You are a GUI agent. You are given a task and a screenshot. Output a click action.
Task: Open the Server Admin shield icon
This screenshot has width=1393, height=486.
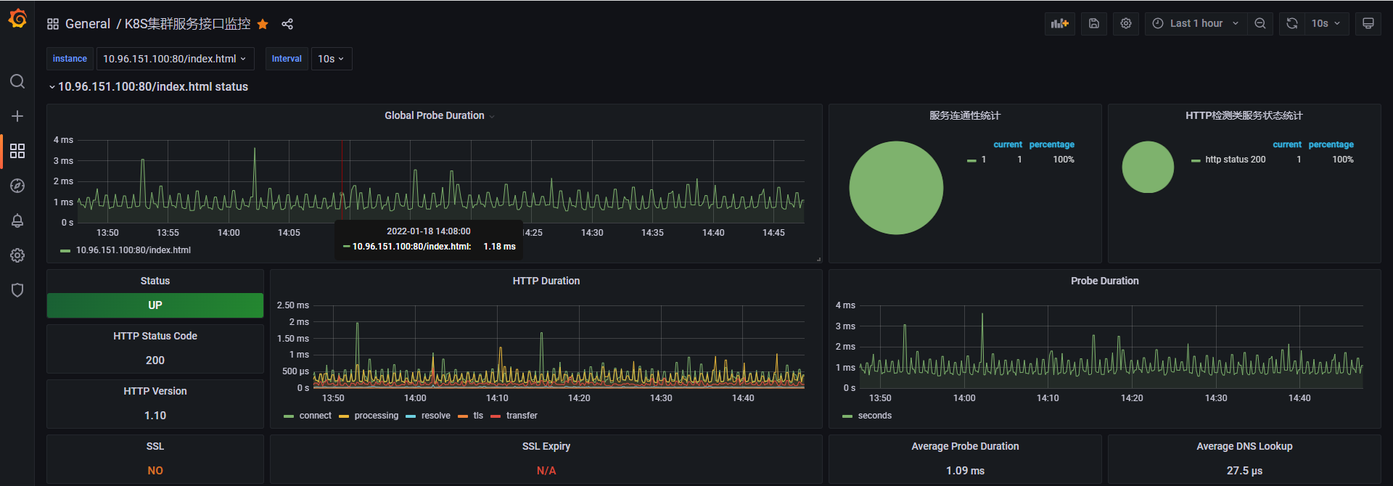[x=17, y=290]
